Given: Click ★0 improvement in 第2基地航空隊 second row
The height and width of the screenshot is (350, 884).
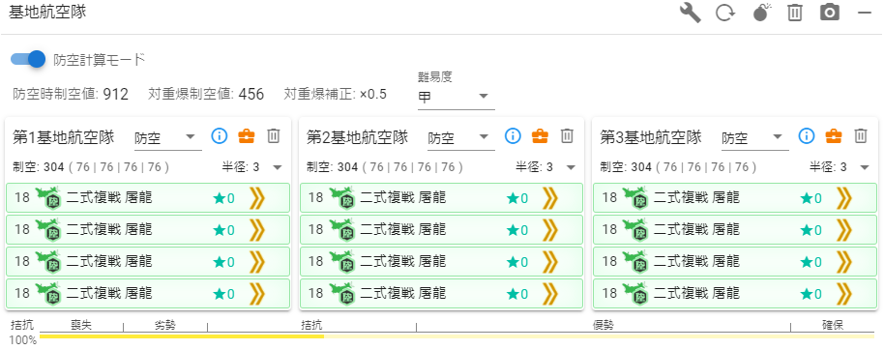Looking at the screenshot, I should (x=517, y=230).
